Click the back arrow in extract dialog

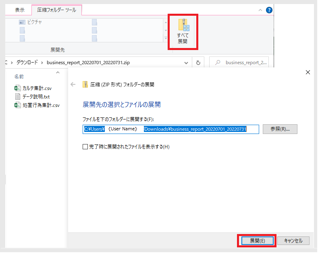73,84
